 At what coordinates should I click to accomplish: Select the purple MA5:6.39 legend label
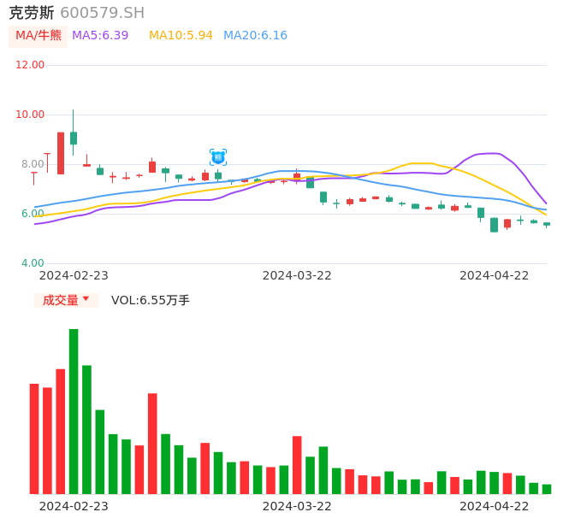tap(100, 36)
